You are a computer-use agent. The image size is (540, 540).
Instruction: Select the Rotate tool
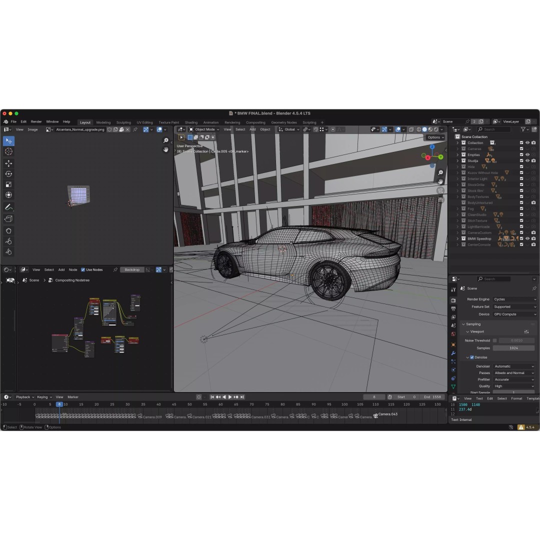8,174
